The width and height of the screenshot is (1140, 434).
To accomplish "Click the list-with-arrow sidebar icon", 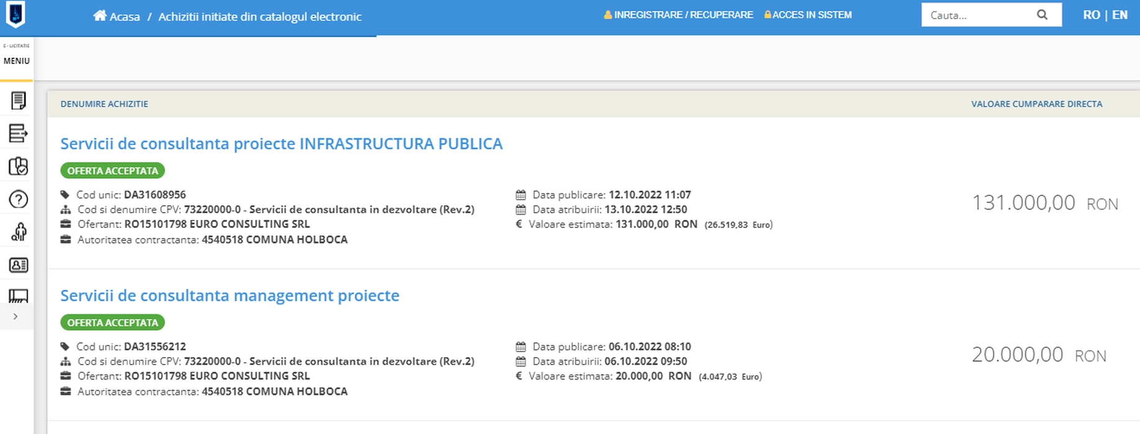I will pyautogui.click(x=18, y=133).
